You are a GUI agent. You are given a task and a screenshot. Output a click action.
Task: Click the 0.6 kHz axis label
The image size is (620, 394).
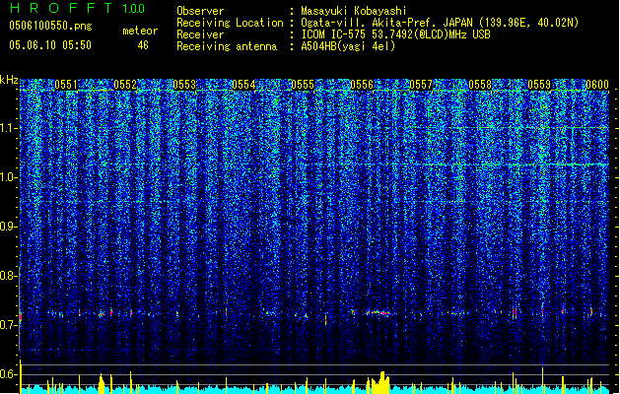coord(9,374)
